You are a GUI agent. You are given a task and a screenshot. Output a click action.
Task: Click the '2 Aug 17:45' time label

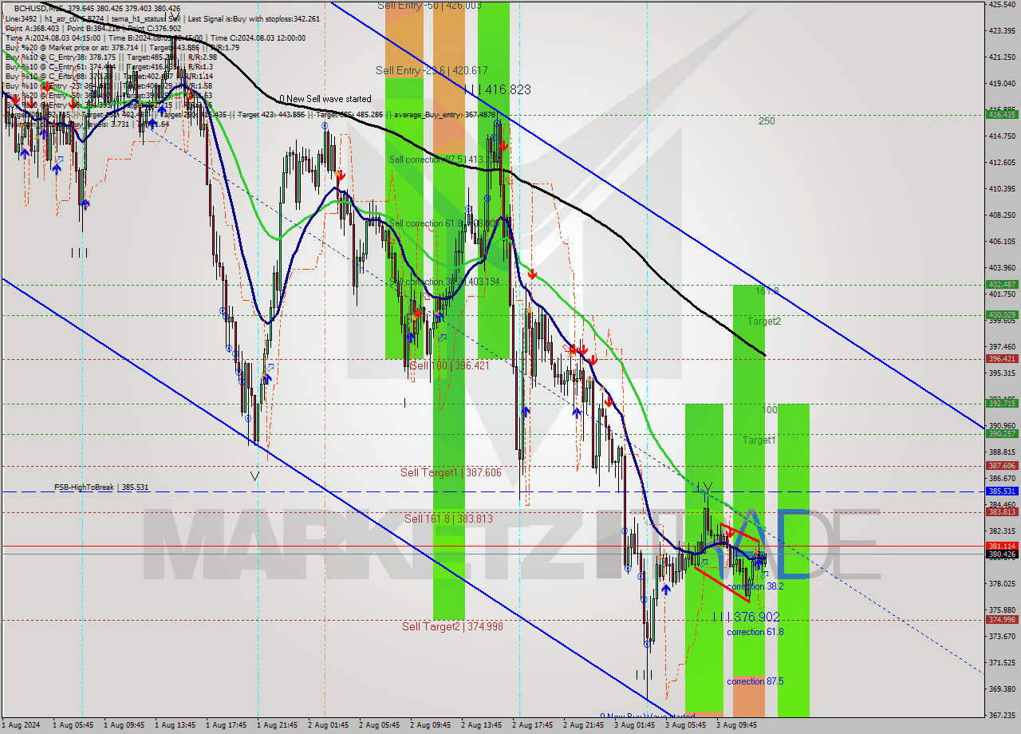(531, 725)
